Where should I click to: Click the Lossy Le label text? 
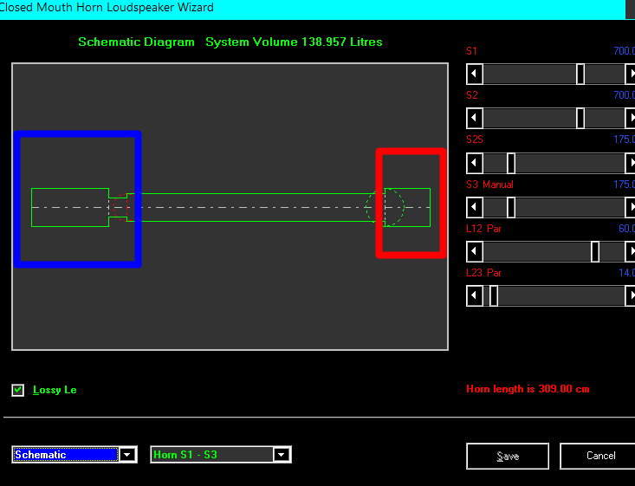pos(55,390)
